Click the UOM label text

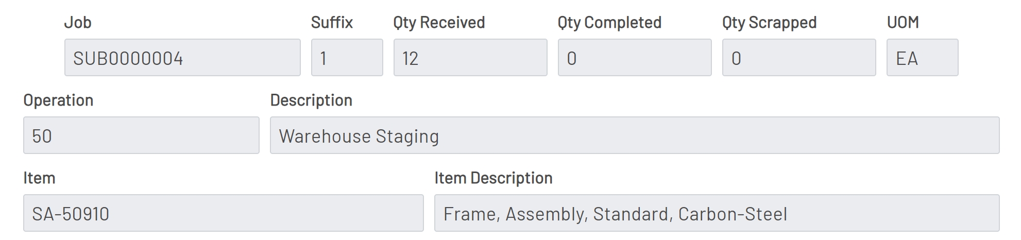(903, 23)
